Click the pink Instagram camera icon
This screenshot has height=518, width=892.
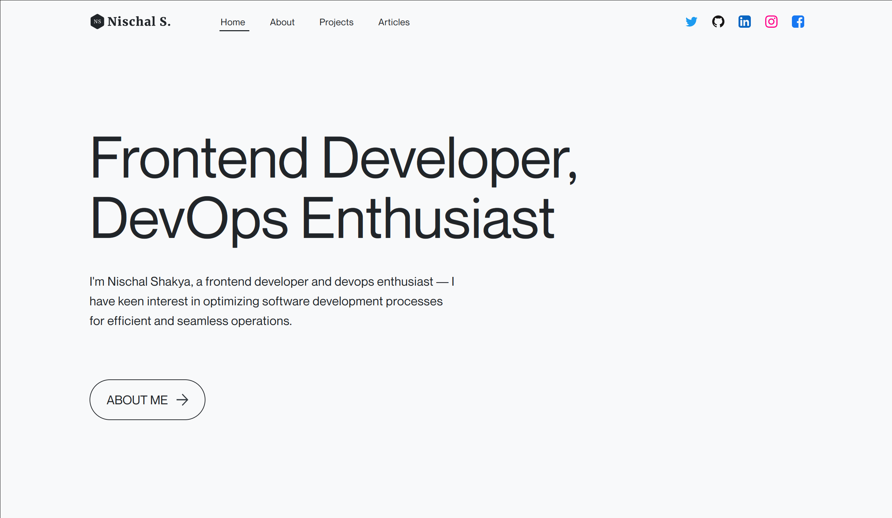[x=771, y=22]
